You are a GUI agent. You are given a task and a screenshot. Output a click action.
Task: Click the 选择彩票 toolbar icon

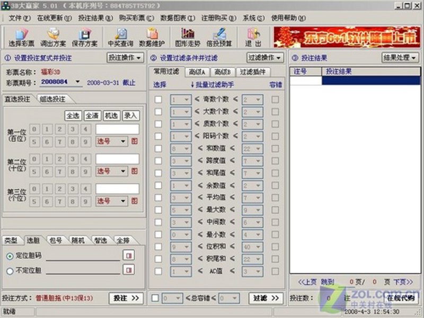coord(21,37)
